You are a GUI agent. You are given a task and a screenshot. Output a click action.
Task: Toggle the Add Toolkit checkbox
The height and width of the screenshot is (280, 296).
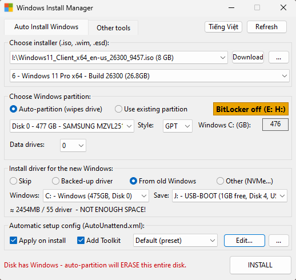pos(99,241)
